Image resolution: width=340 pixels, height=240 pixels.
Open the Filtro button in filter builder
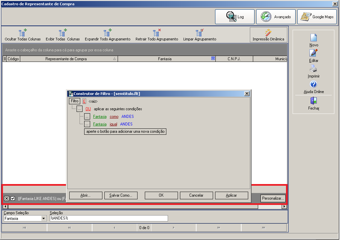pos(75,101)
